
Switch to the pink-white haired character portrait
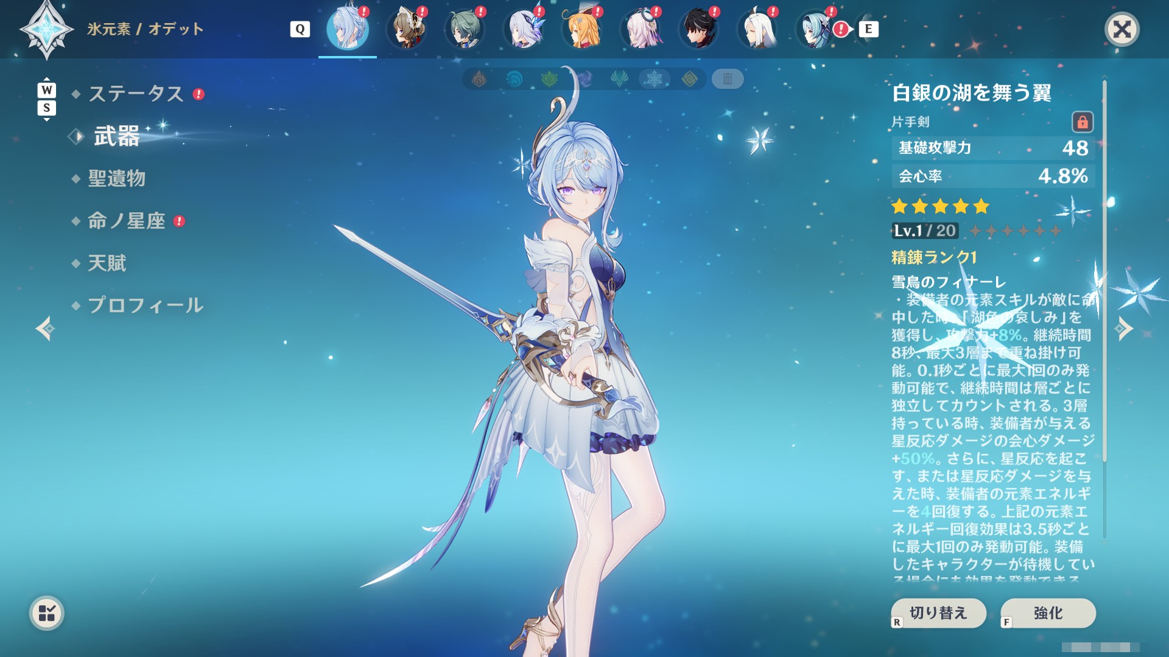click(x=640, y=29)
